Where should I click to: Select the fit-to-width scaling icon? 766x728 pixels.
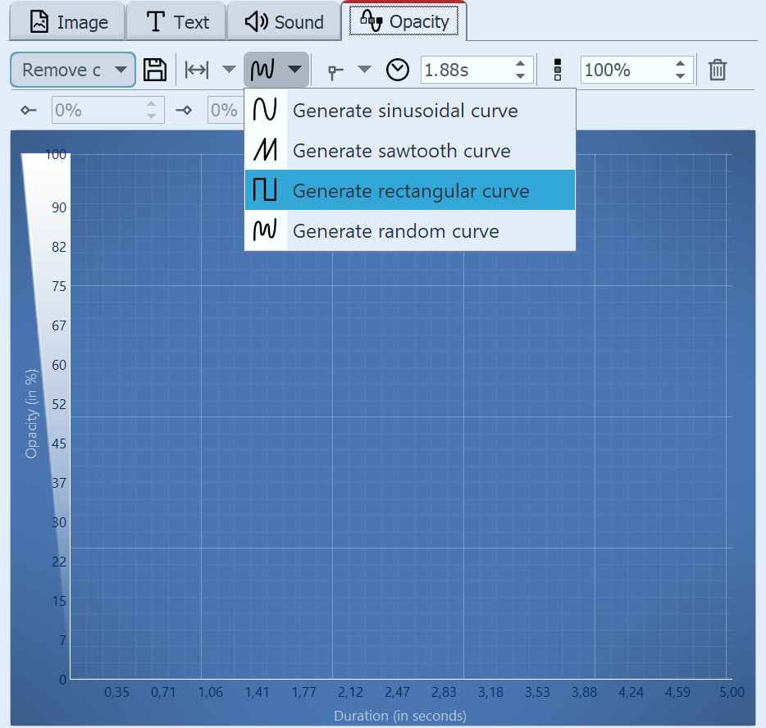click(197, 70)
